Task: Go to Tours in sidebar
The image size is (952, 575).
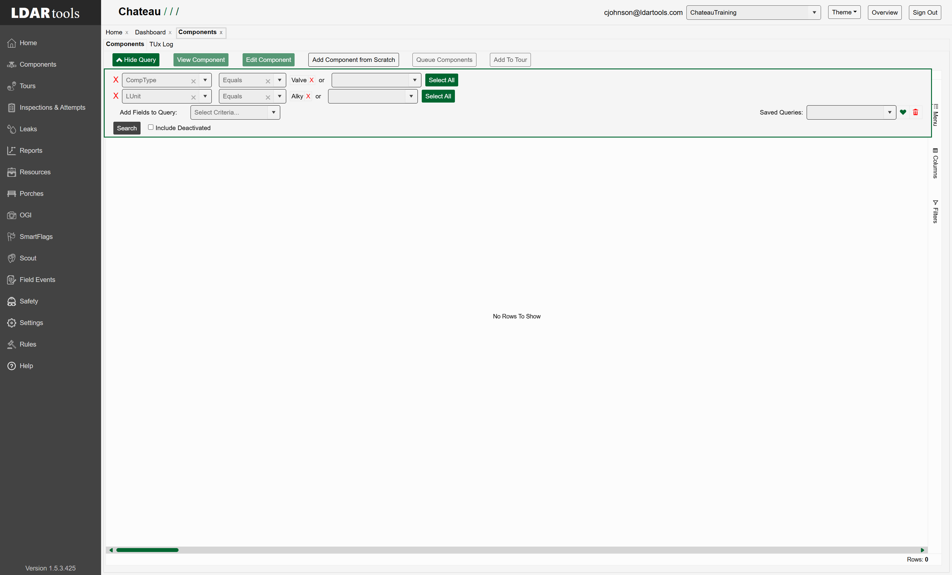Action: pyautogui.click(x=27, y=86)
